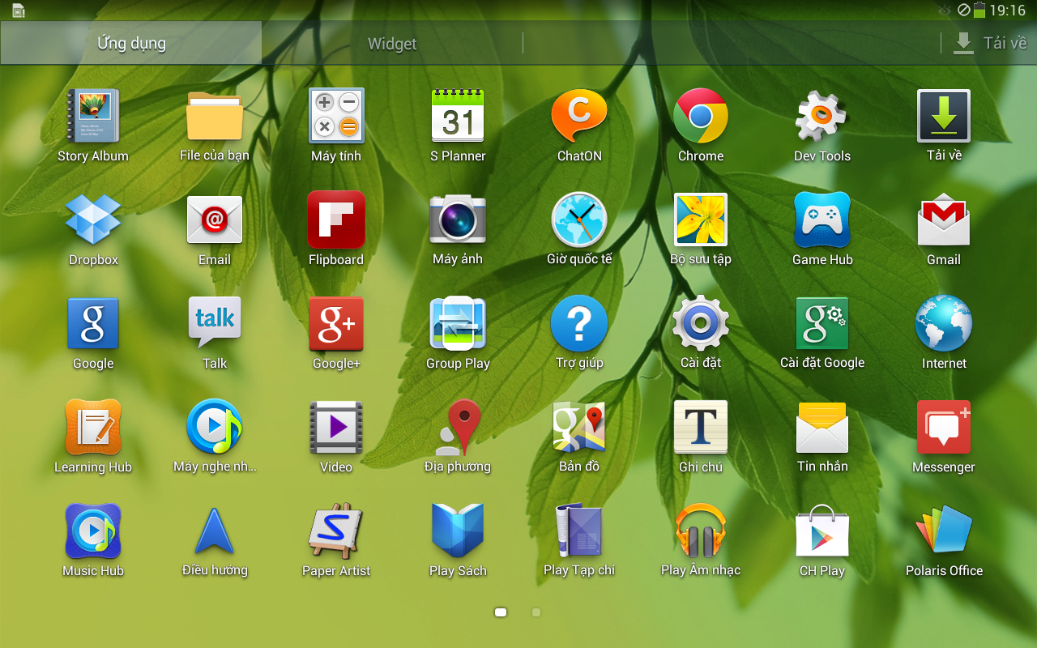
Task: Go to the second app page indicator
Action: point(536,612)
